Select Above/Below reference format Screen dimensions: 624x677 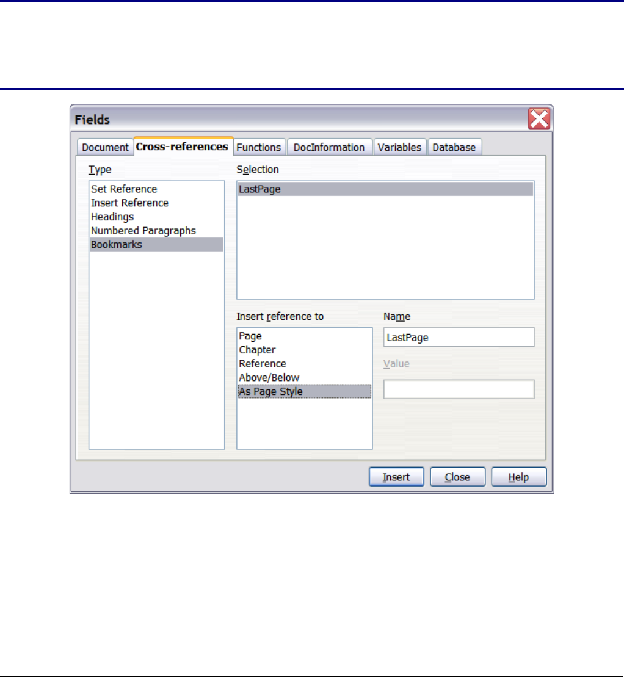point(305,377)
